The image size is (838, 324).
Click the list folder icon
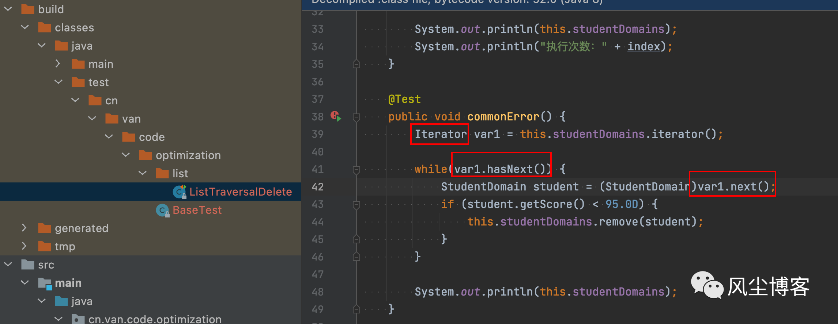162,173
